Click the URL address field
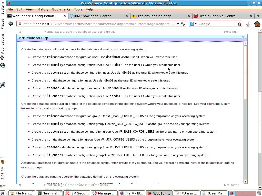Viewport: 262px width, 196px height. coord(96,24)
